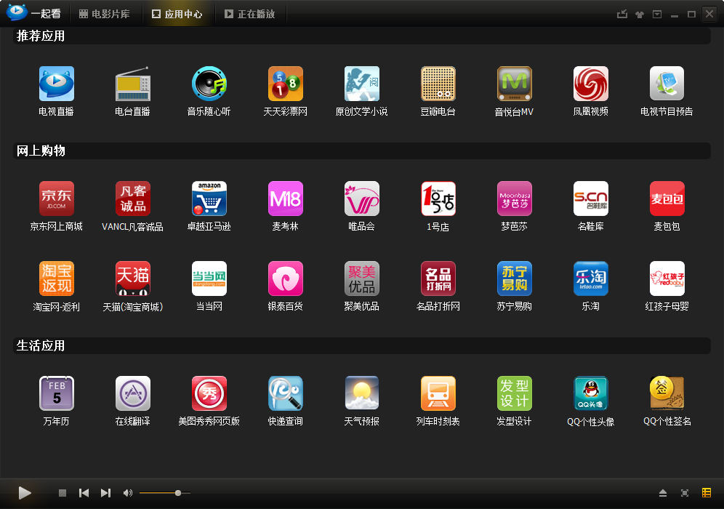Open the 凤凰视频 app
This screenshot has height=509, width=724.
click(x=590, y=84)
